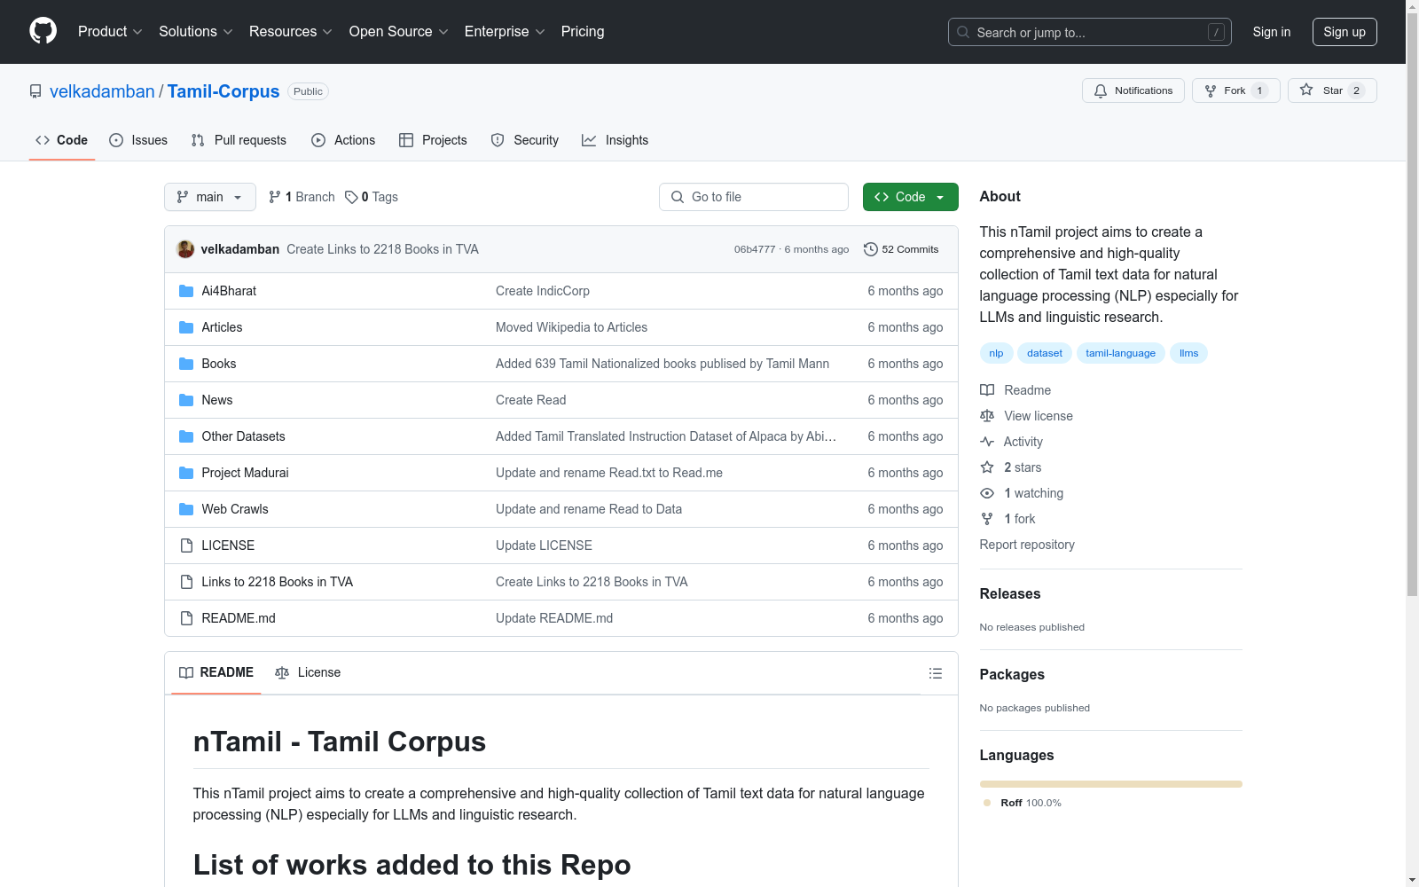The image size is (1419, 887).
Task: Open the Packages heading link
Action: (1012, 675)
